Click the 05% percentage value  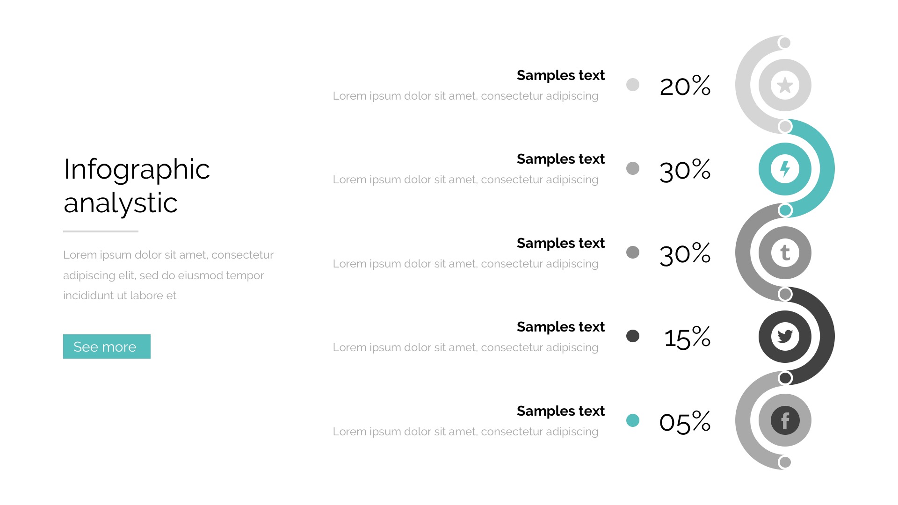tap(685, 422)
